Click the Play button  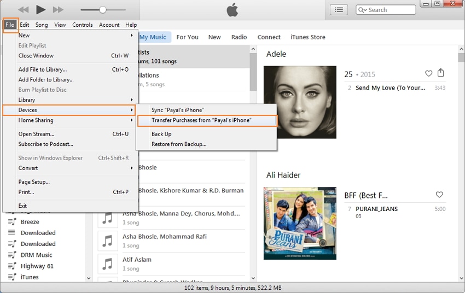pyautogui.click(x=40, y=10)
